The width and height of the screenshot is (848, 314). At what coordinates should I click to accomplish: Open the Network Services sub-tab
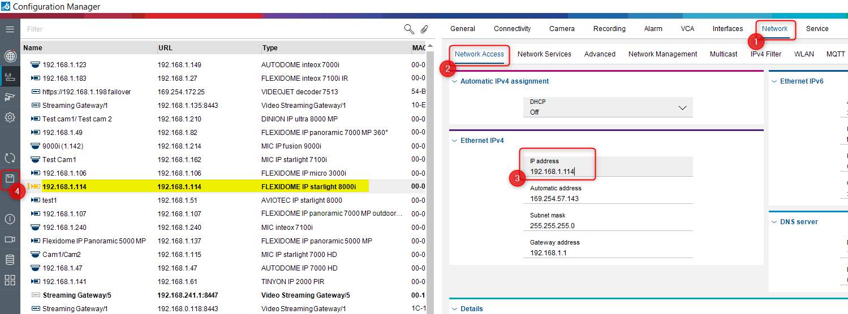click(544, 54)
